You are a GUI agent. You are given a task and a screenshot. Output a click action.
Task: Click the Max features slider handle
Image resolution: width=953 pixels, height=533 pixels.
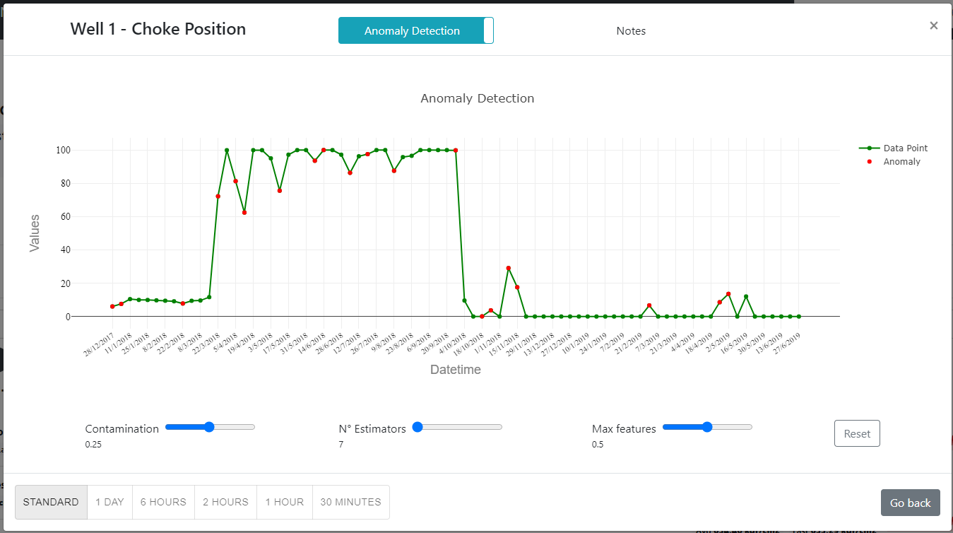707,427
